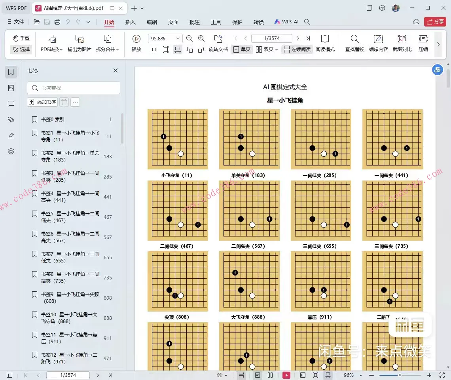
Task: Expand the PDF convert dropdown
Action: pos(52,49)
